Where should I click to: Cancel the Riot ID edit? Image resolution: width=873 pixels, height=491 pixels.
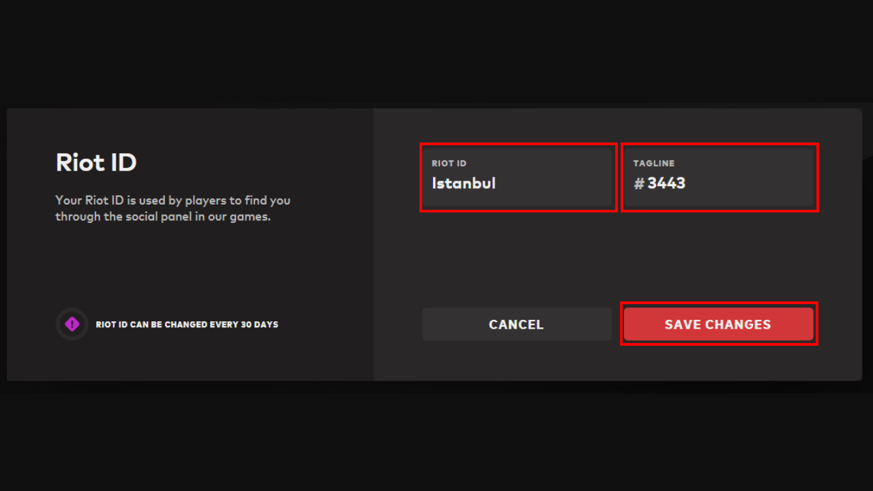pos(516,324)
